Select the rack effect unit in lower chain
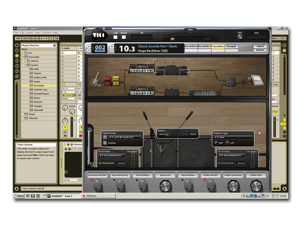Image resolution: width=304 pixels, height=228 pixels. (x=205, y=93)
